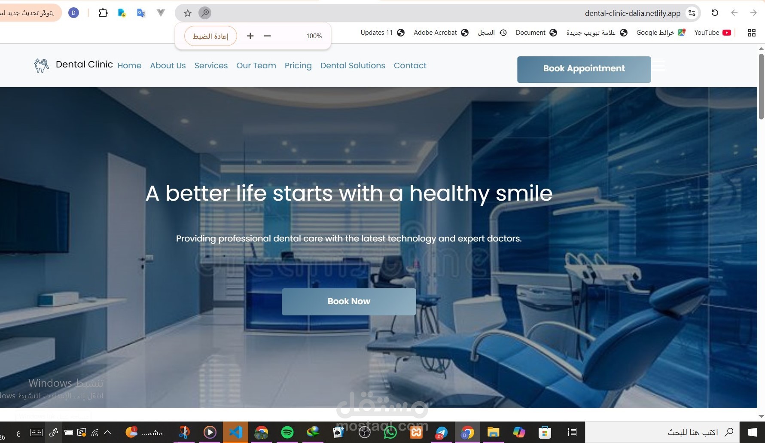Image resolution: width=765 pixels, height=443 pixels.
Task: Click the Book Appointment button
Action: tap(584, 69)
